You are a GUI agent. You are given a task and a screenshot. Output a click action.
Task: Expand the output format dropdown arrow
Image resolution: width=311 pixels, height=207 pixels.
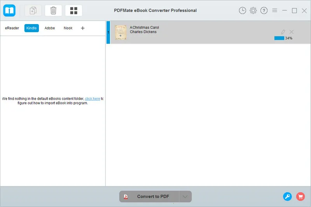click(x=185, y=197)
